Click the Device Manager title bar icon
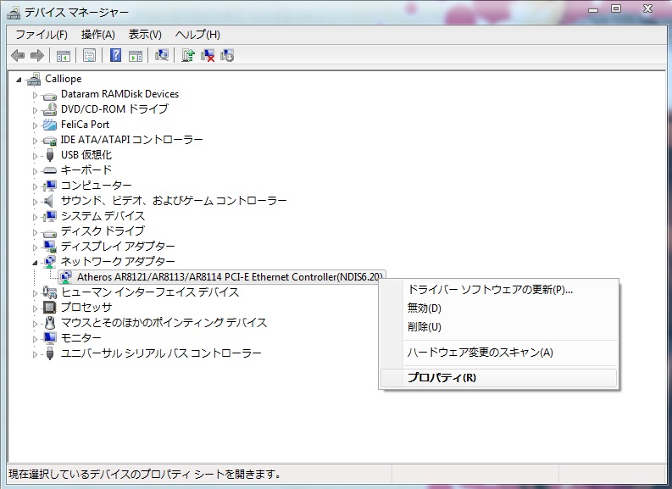The image size is (672, 489). tap(14, 13)
